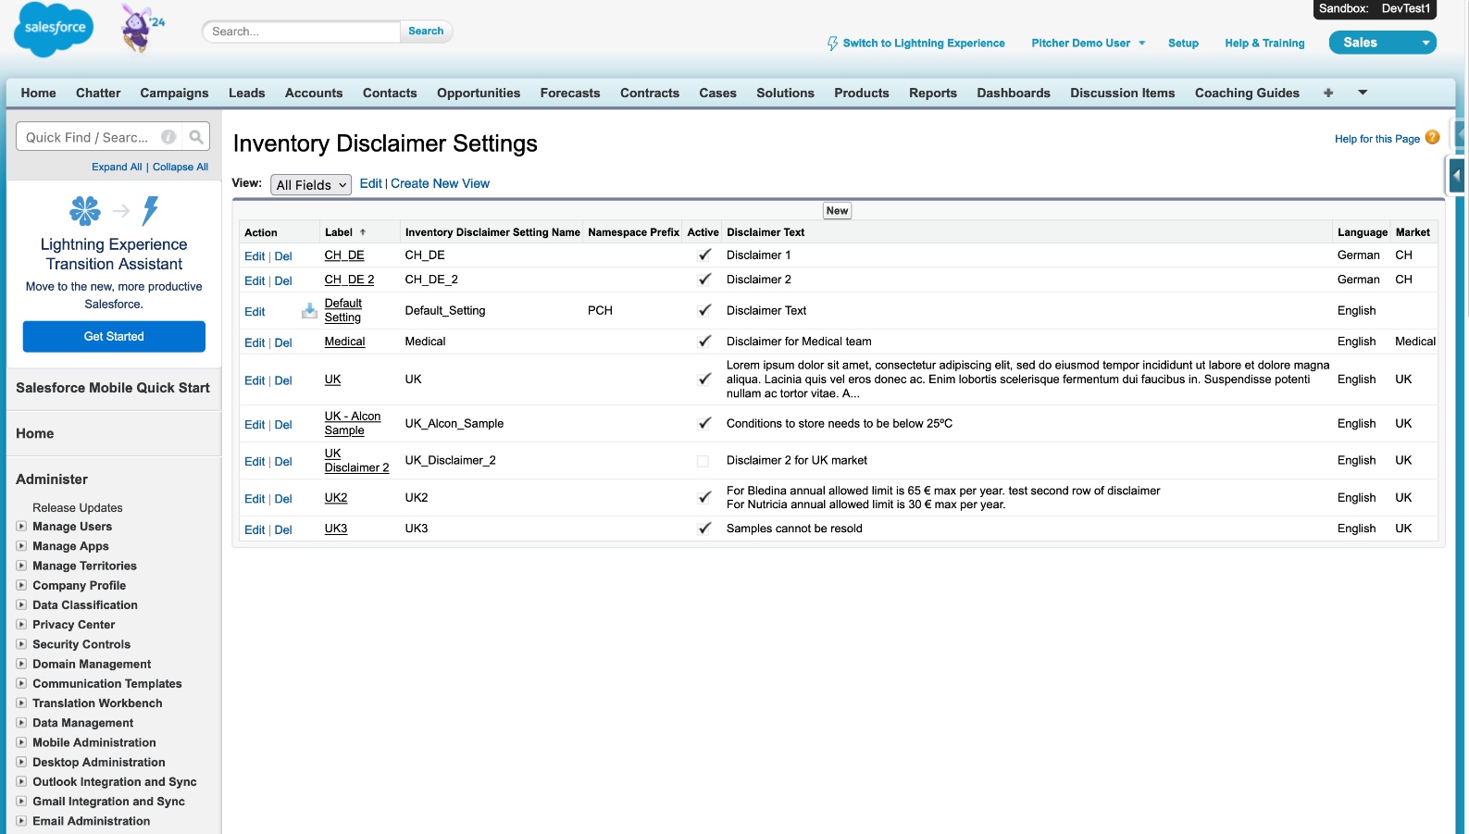The height and width of the screenshot is (834, 1469).
Task: Click the Quick Find info icon
Action: 168,137
